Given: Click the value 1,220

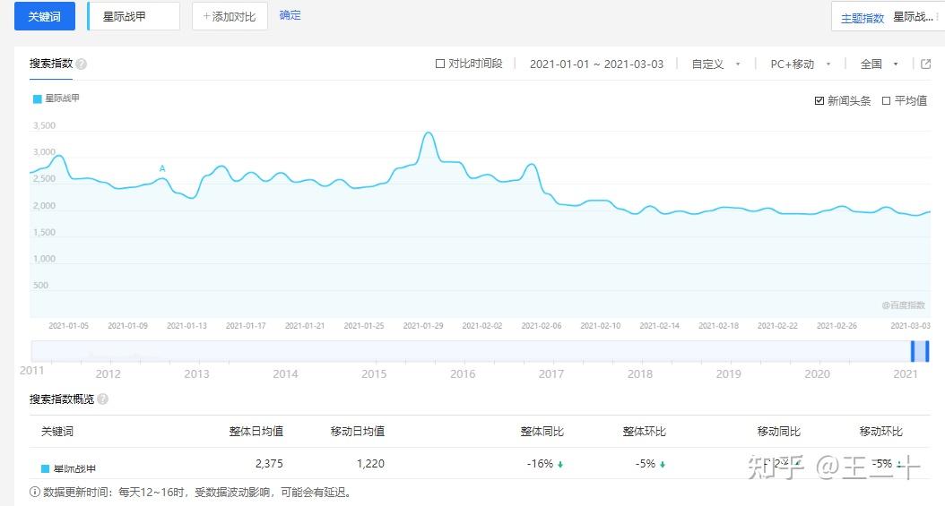Looking at the screenshot, I should pos(370,464).
